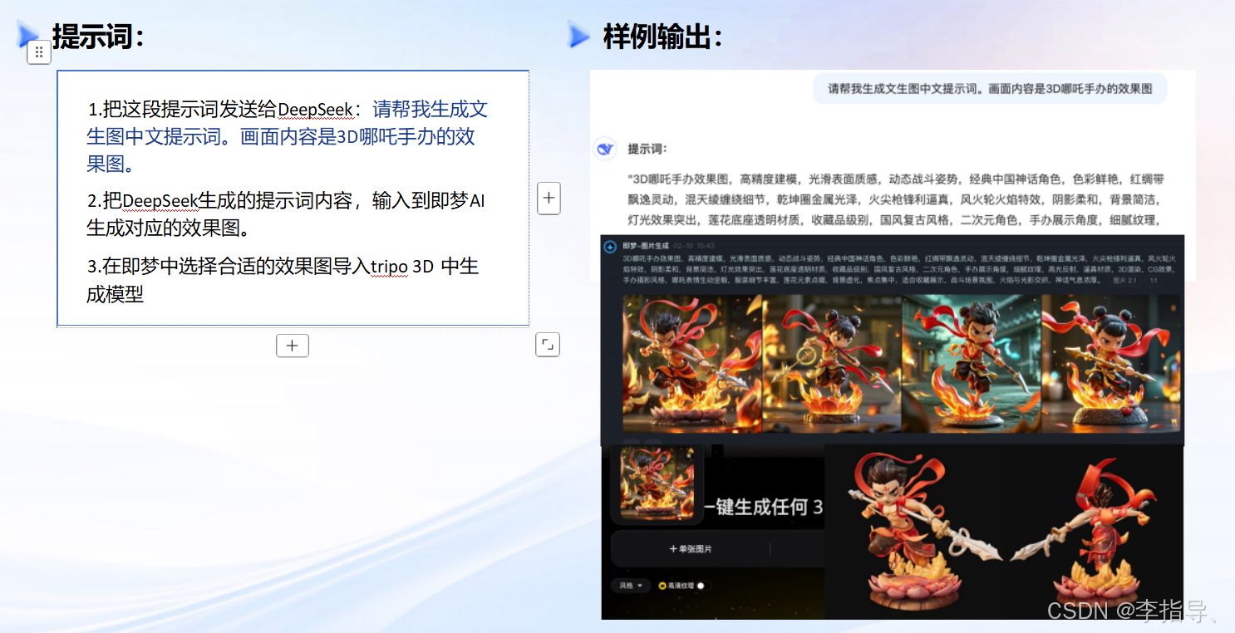Viewport: 1235px width, 633px height.
Task: Click the plus button right of the text box
Action: [549, 199]
